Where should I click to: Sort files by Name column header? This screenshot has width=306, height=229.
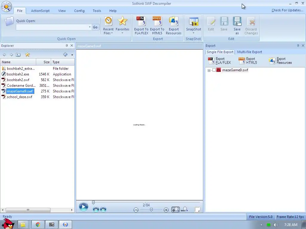(x=18, y=62)
